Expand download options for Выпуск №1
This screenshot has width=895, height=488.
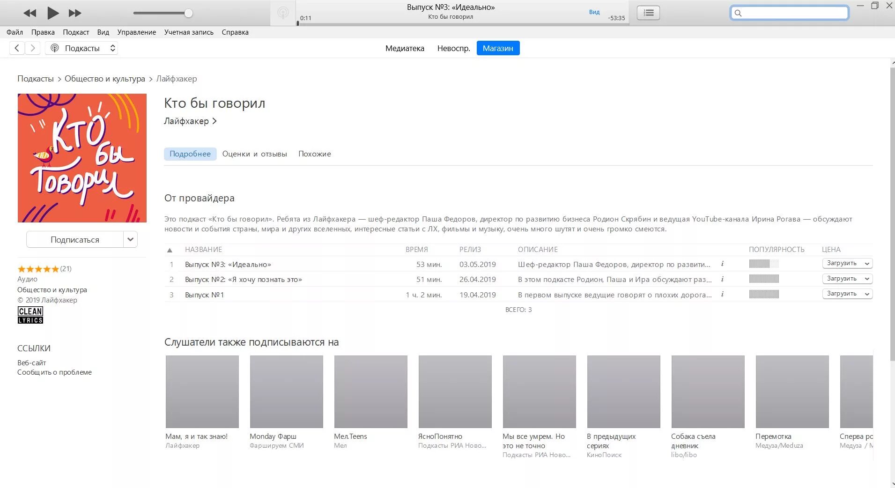tap(867, 294)
